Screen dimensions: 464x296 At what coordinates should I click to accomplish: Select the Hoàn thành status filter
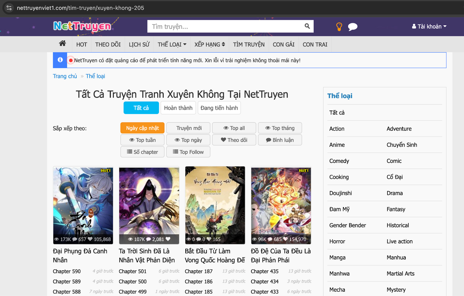pos(178,108)
